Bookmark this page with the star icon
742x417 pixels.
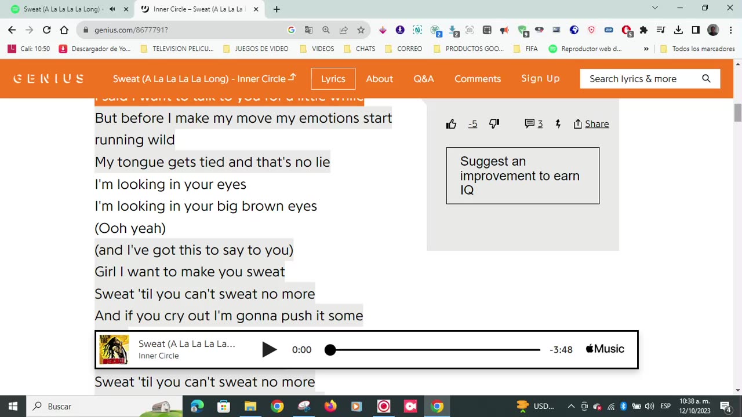[x=361, y=30]
